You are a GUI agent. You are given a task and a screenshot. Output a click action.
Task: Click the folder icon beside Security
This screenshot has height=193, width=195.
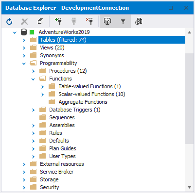34,187
